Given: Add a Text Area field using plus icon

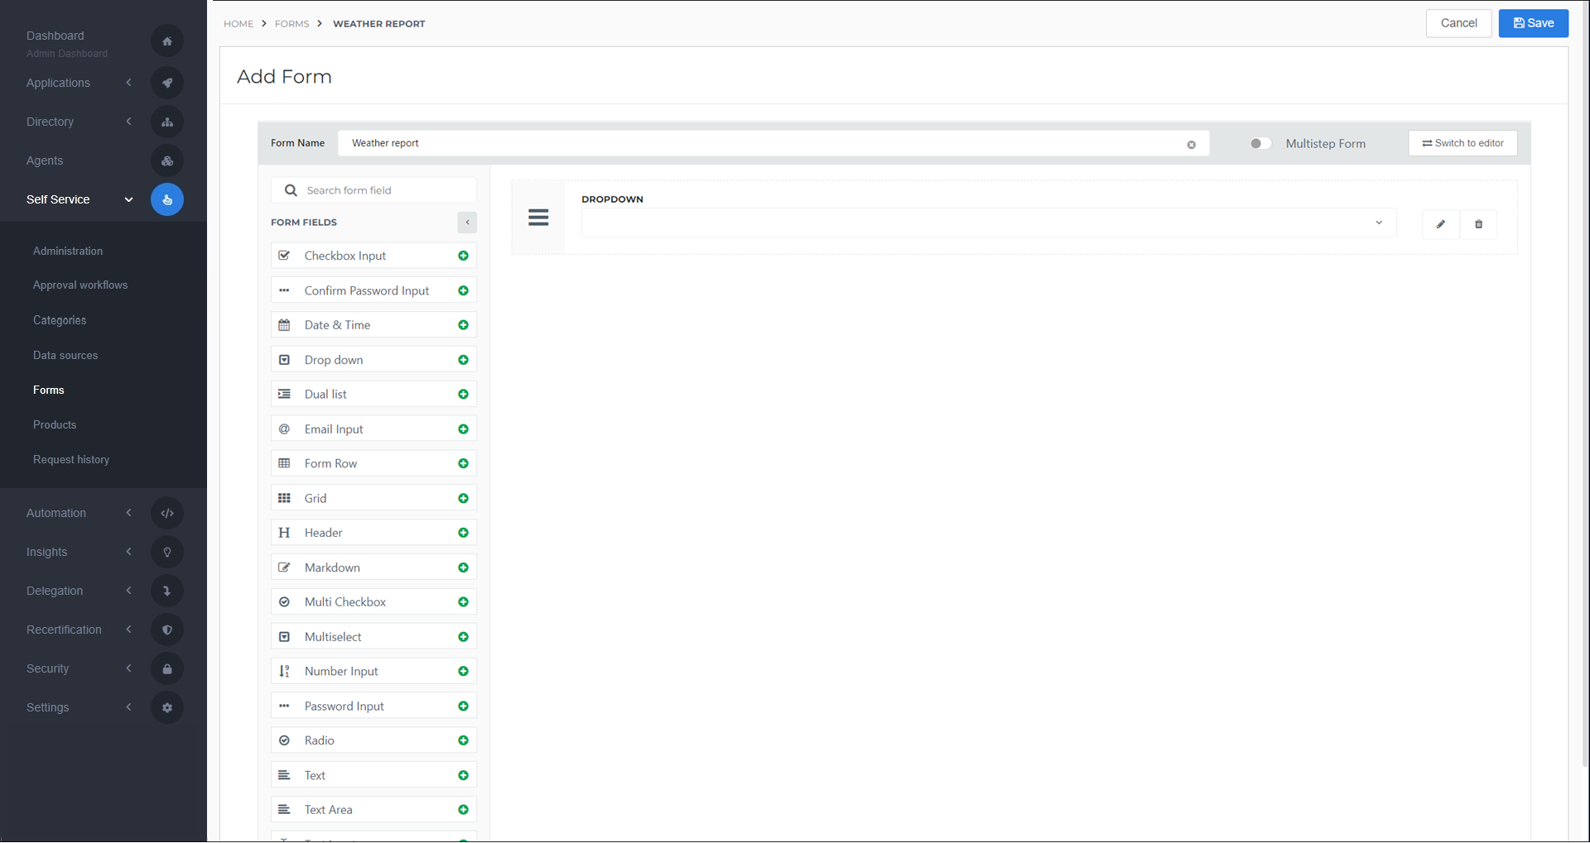Looking at the screenshot, I should coord(463,810).
